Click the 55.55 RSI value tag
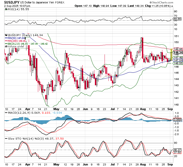 (178, 19)
